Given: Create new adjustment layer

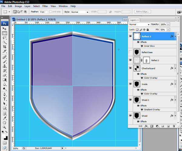Looking at the screenshot, I should click(157, 126).
